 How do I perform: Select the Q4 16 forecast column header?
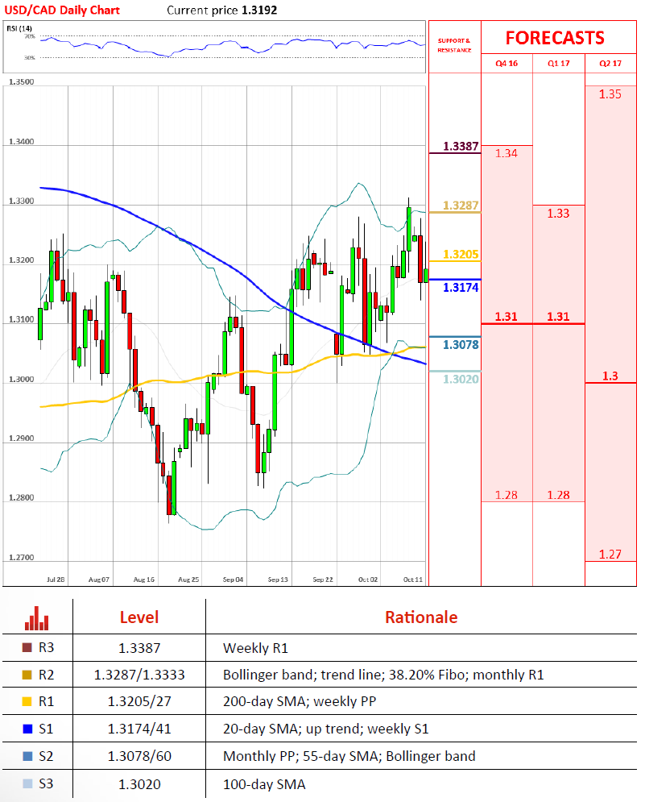coord(506,64)
